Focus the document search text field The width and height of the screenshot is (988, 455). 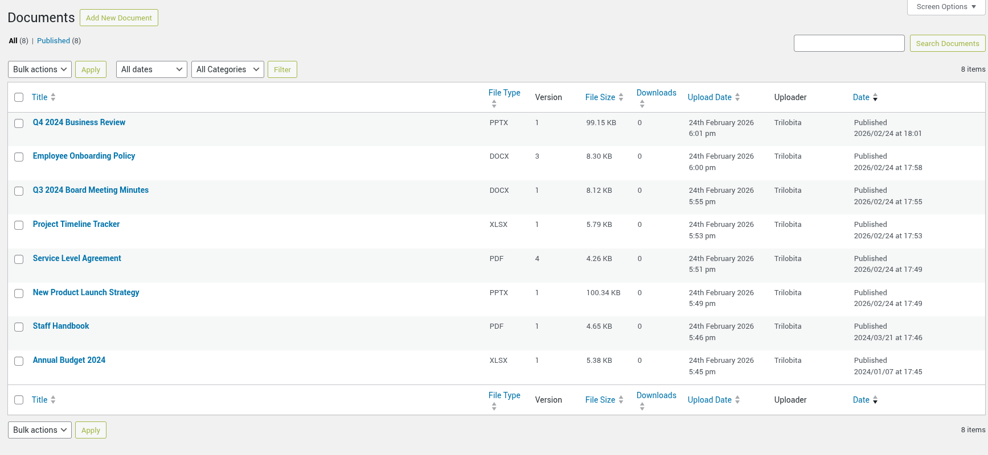[848, 43]
